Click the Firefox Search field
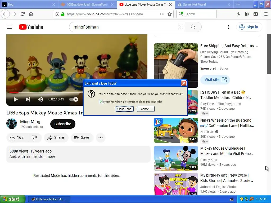 197,14
